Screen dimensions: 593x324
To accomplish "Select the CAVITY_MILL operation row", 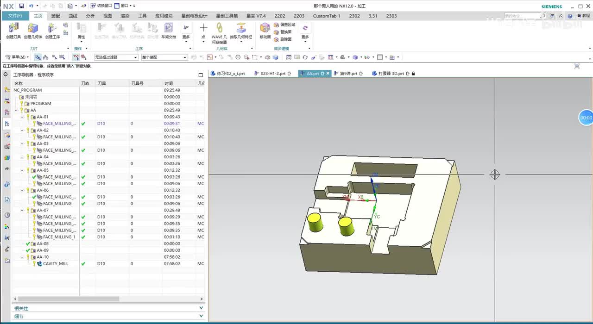I will coord(56,264).
